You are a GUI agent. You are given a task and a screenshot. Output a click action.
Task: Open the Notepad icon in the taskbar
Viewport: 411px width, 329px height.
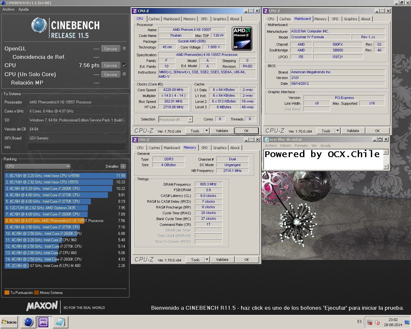tap(60, 322)
